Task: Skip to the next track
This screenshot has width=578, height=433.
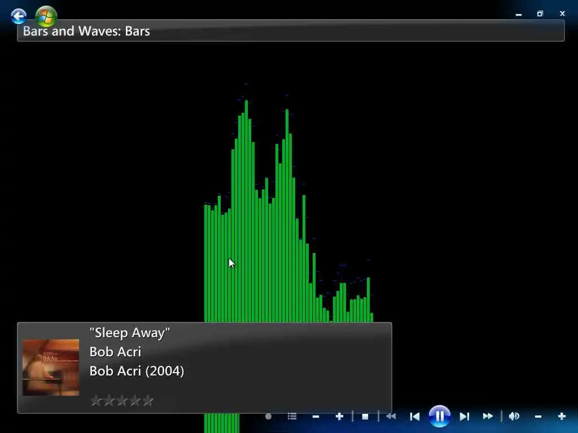Action: pos(464,417)
